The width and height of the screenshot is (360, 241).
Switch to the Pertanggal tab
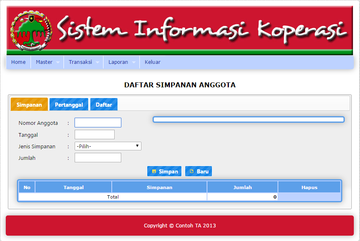click(x=69, y=105)
